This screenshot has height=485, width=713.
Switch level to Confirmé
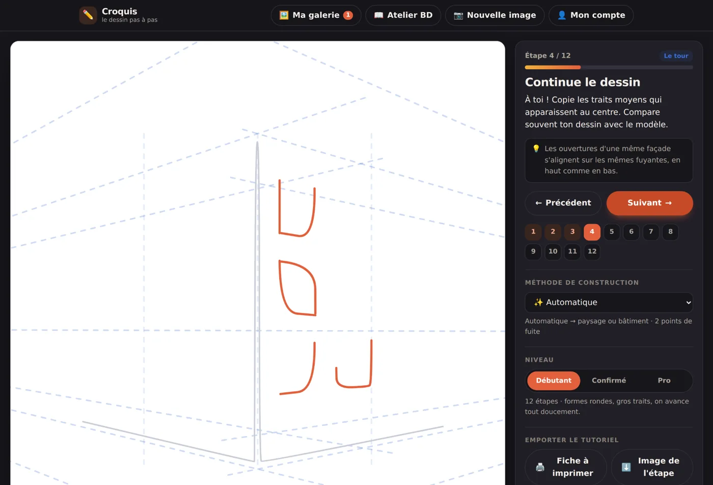[609, 381]
